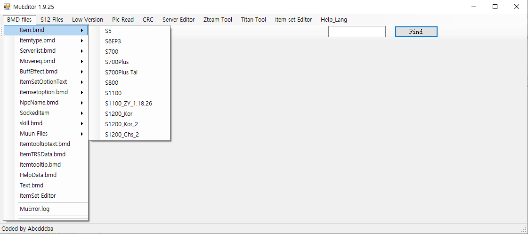Expand the Item.bmd submenu

(46, 30)
